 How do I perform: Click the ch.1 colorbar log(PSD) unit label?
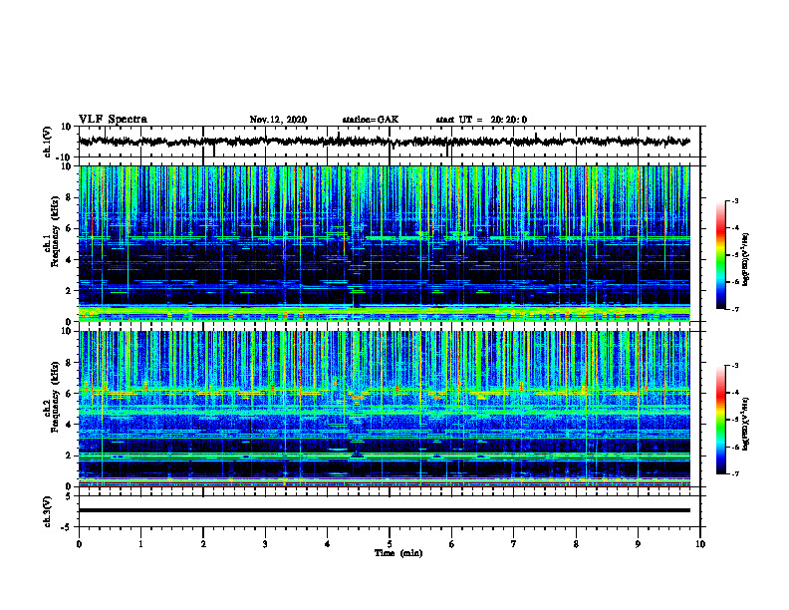[x=746, y=260]
